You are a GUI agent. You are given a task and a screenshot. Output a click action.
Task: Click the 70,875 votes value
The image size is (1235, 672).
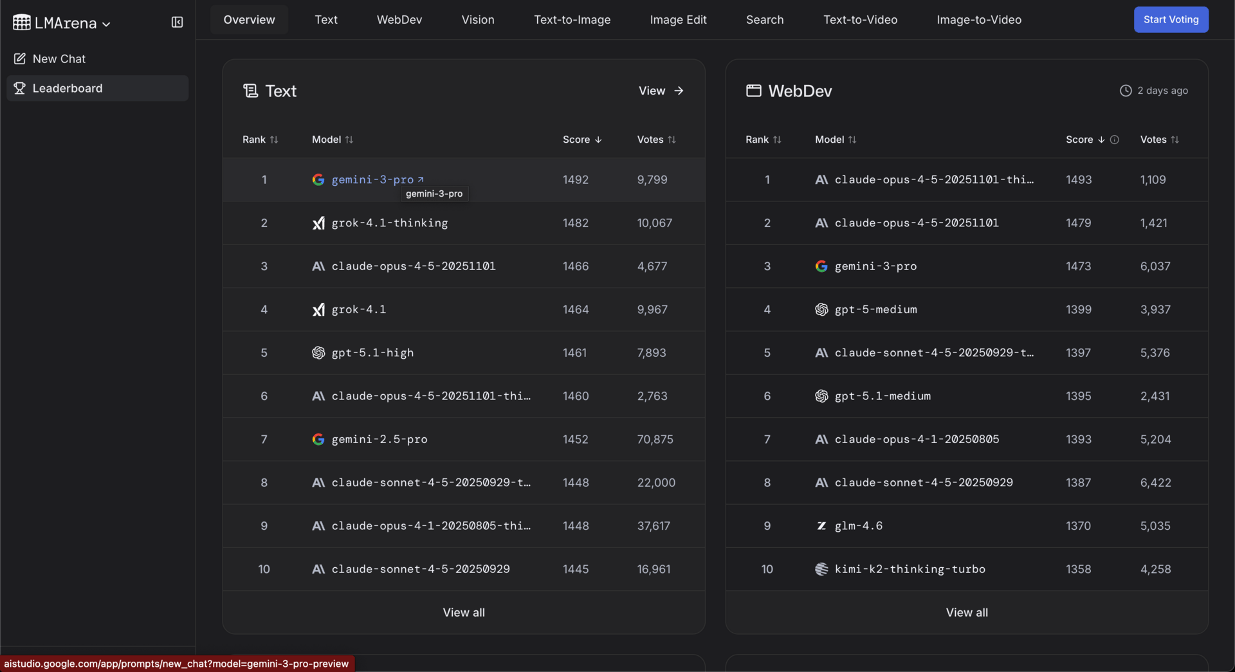click(x=655, y=439)
